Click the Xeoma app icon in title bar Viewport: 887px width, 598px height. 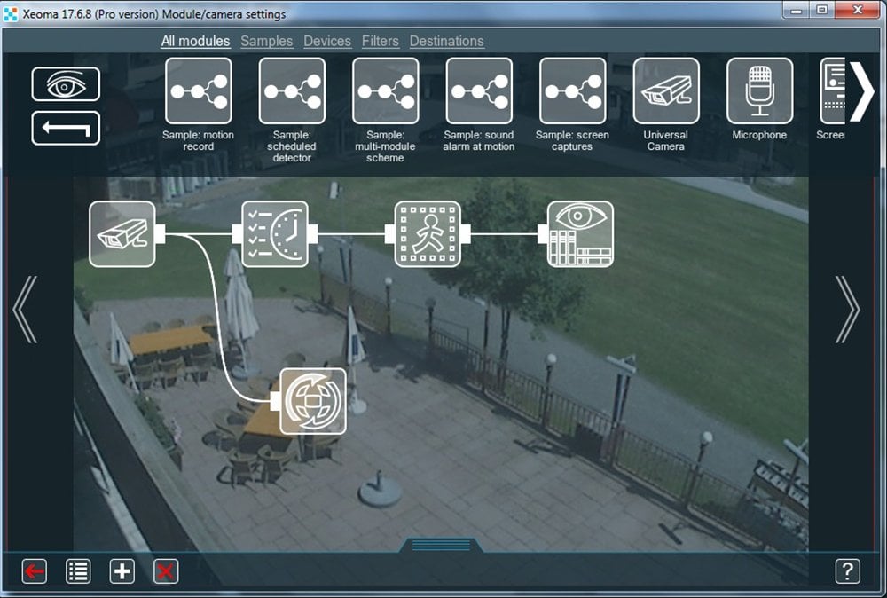pos(11,14)
